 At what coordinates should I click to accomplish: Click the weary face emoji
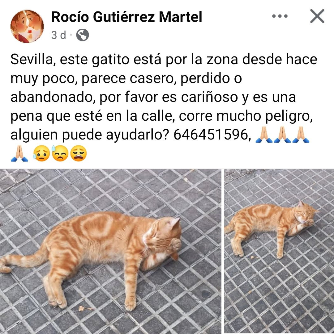pyautogui.click(x=79, y=153)
